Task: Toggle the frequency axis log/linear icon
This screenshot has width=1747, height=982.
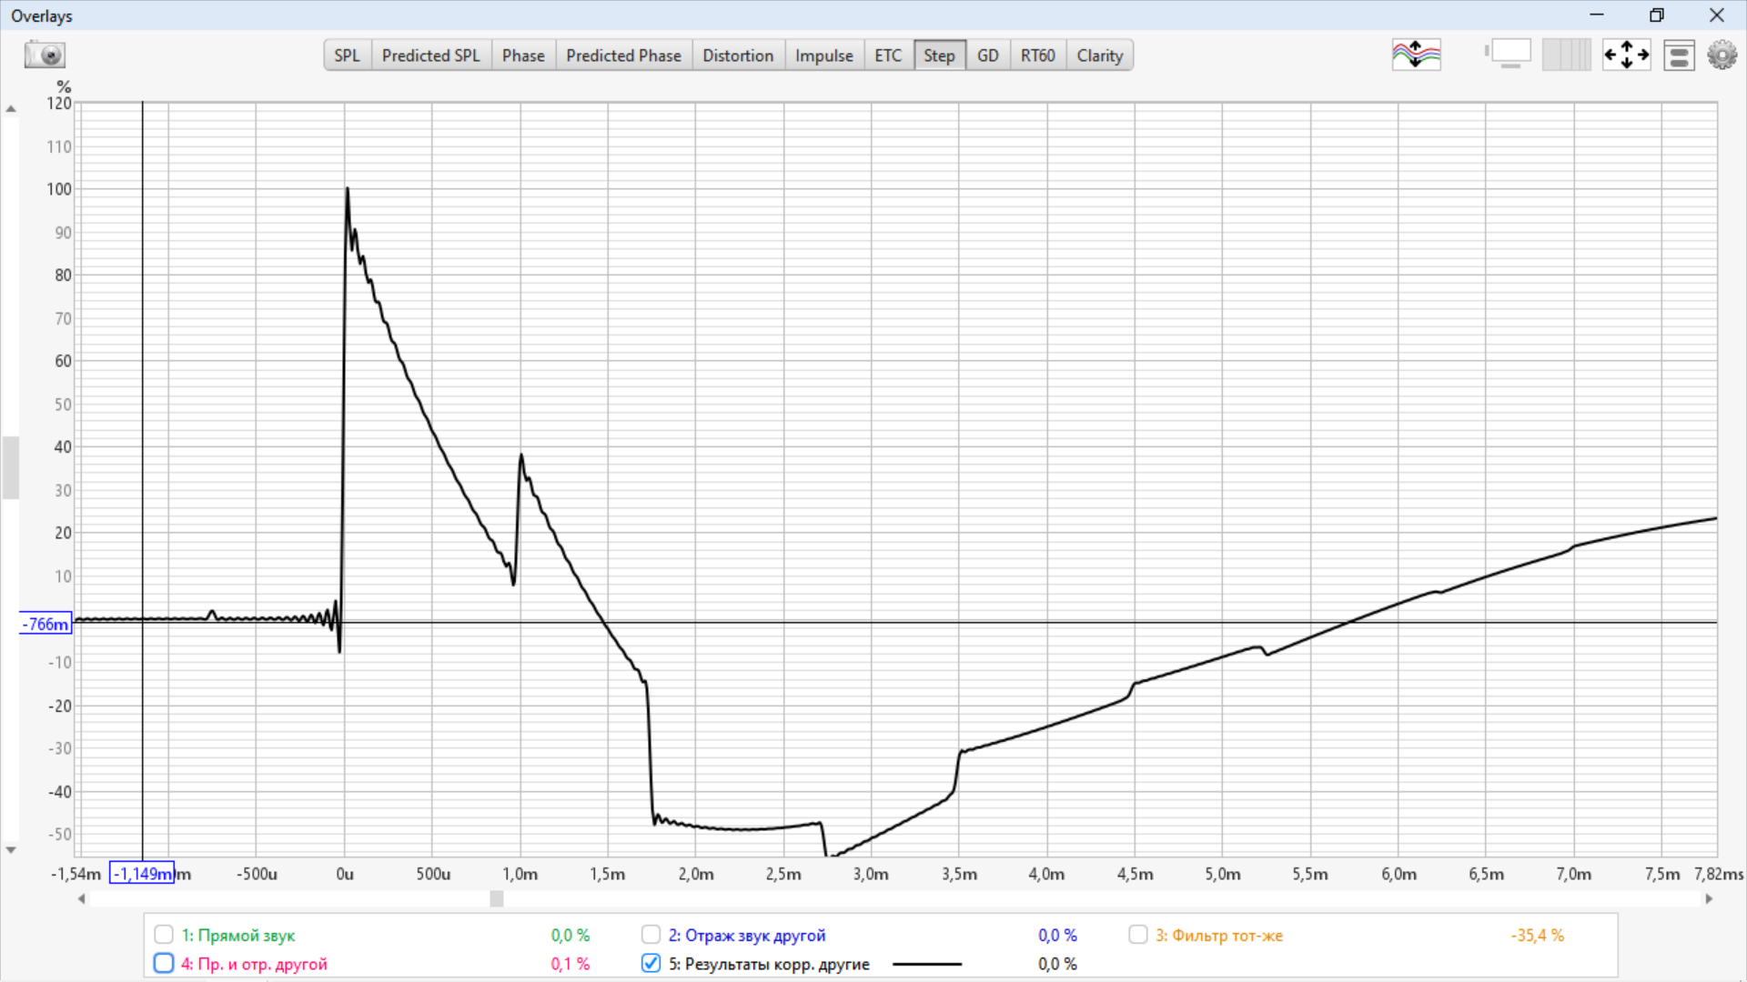Action: pyautogui.click(x=1567, y=55)
